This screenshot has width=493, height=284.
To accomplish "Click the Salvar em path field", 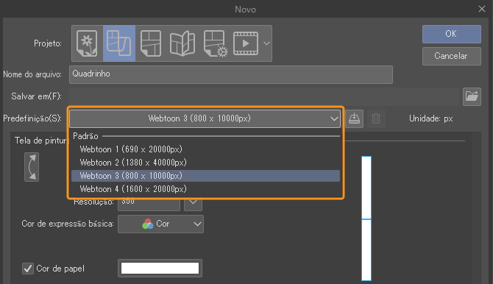I will pyautogui.click(x=264, y=96).
